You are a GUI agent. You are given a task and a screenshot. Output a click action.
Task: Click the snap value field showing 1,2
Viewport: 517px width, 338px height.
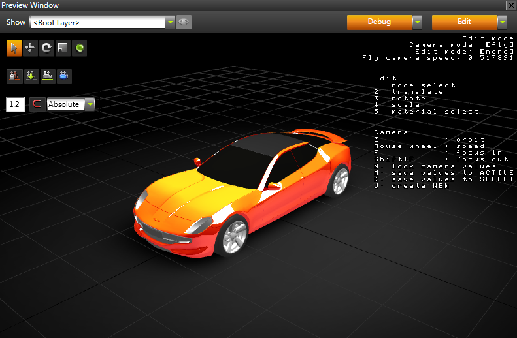click(x=16, y=104)
